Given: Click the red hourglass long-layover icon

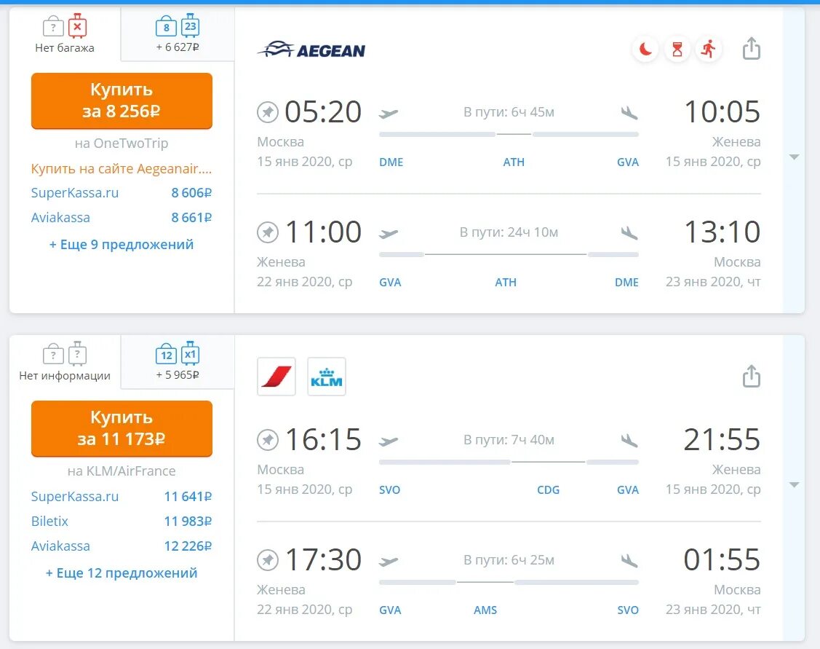Looking at the screenshot, I should pos(677,50).
